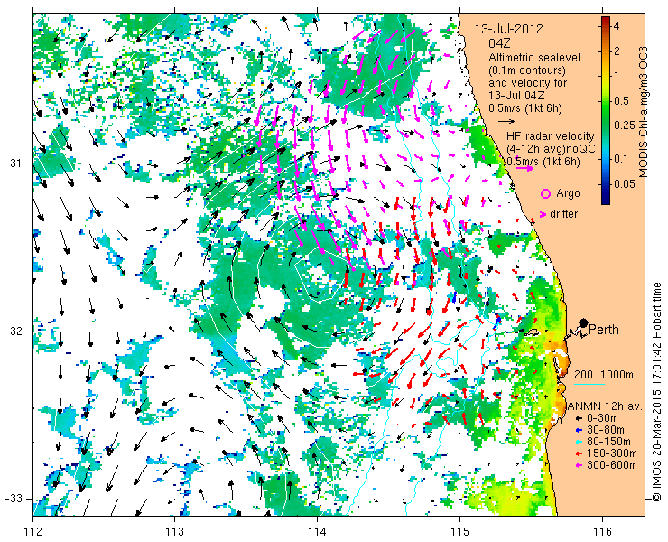This screenshot has width=668, height=542.
Task: Click the 115 longitude axis label
Action: click(459, 532)
